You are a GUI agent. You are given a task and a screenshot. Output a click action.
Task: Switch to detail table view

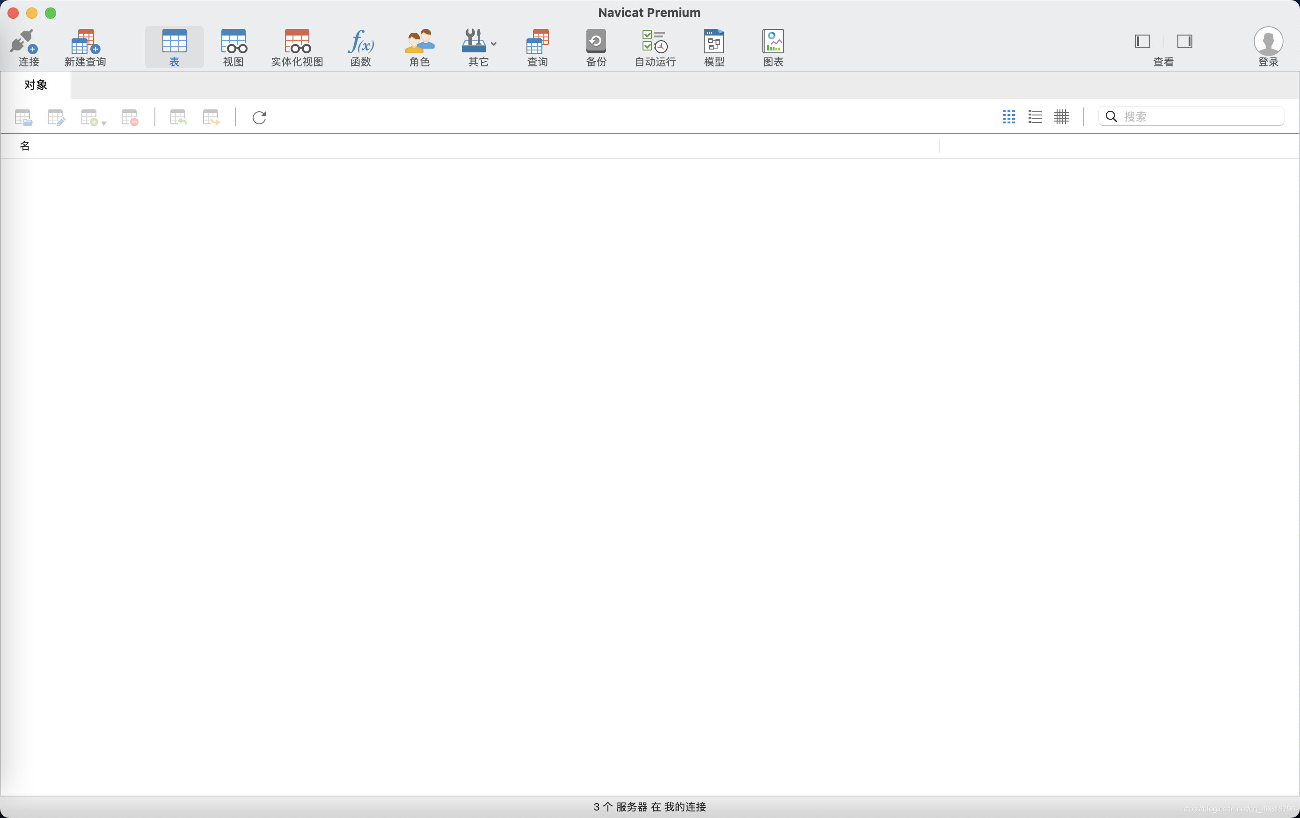pos(1061,116)
